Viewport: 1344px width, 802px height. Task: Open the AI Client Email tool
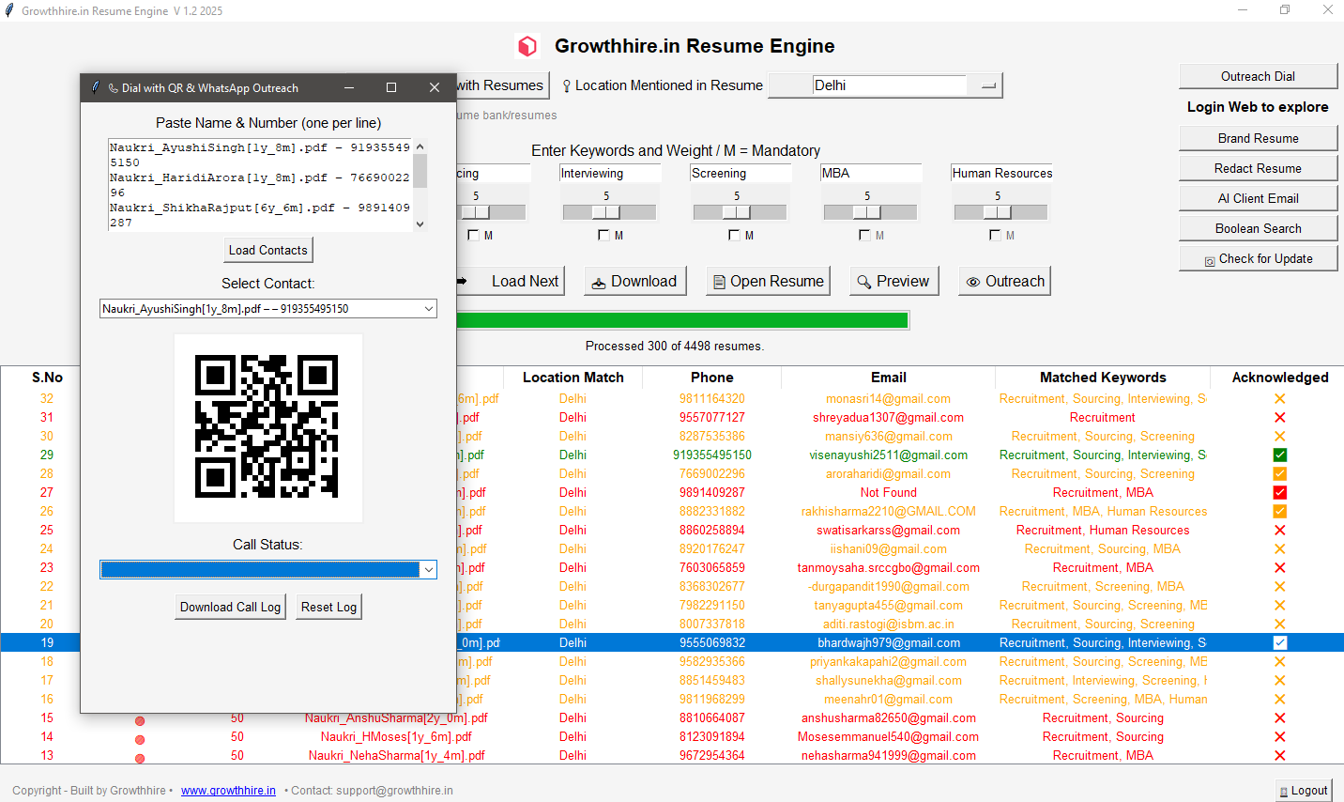[x=1258, y=198]
